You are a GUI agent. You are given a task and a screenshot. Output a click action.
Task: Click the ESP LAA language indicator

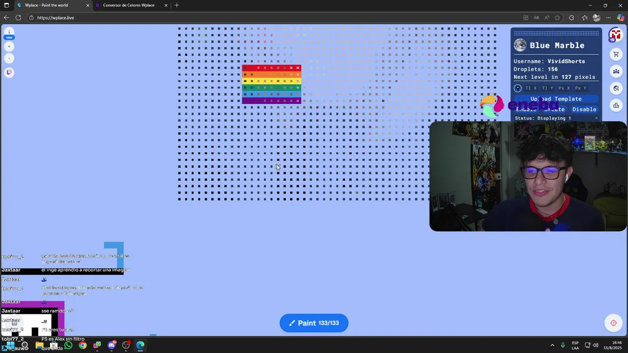575,345
